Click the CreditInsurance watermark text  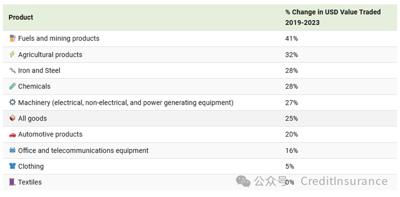(344, 181)
